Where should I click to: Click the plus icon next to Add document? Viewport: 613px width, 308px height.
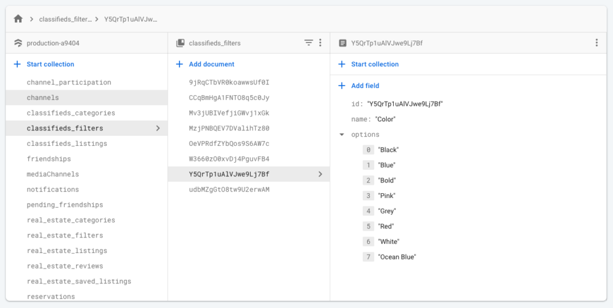(180, 64)
